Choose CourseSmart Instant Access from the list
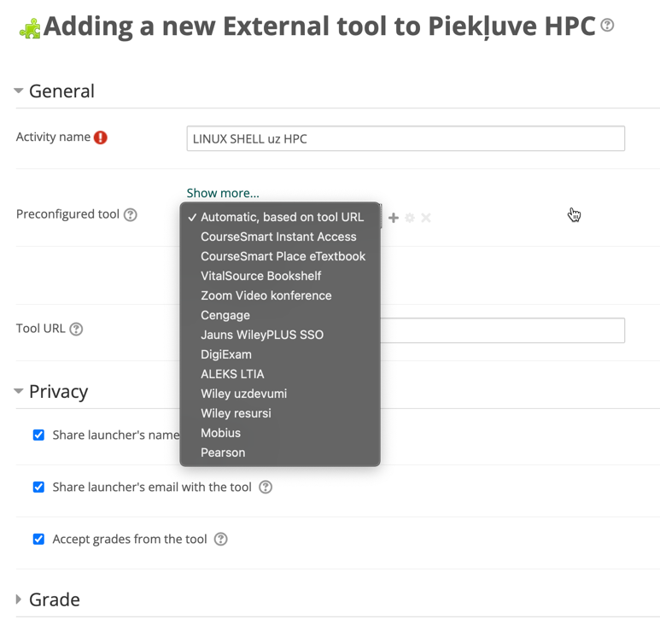Screen dimensions: 660x631 pos(280,237)
